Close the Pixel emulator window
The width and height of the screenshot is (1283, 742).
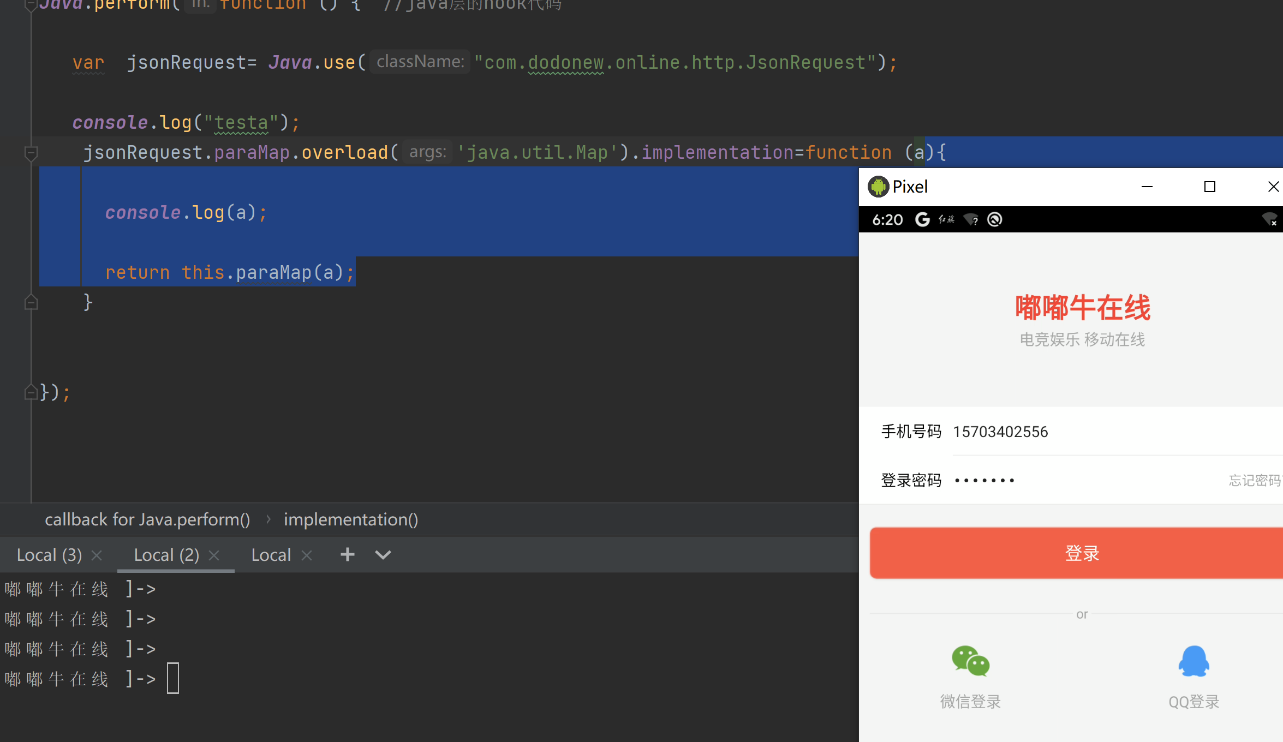[x=1273, y=187]
